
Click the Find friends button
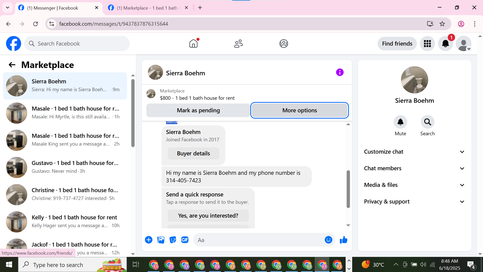pyautogui.click(x=397, y=44)
